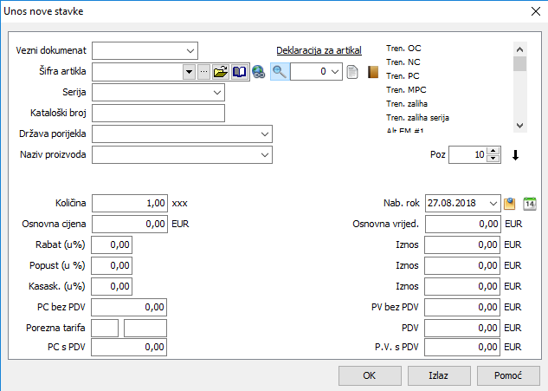Click the yellow note icon beside Nab. rok
Screen dimensions: 548x391
pos(511,204)
